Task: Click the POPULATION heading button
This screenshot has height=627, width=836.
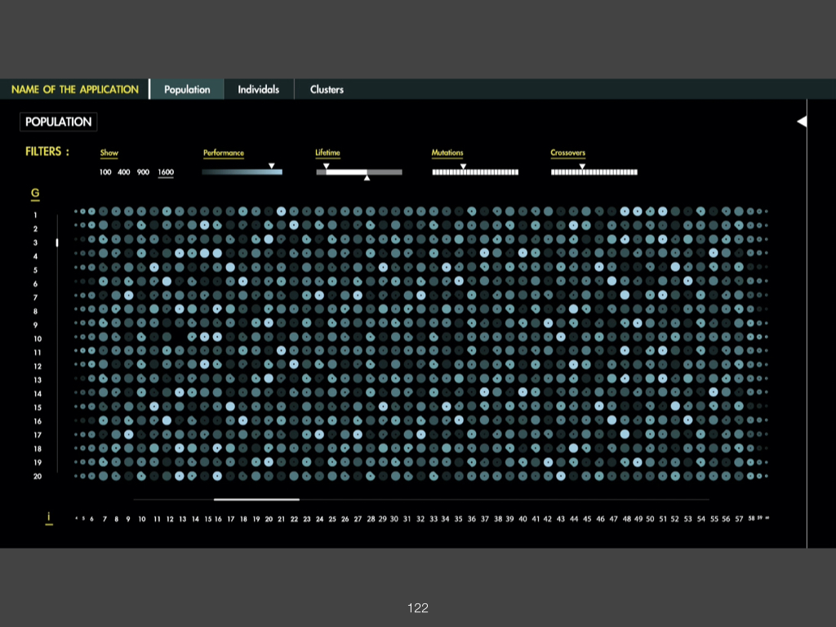Action: click(x=58, y=122)
